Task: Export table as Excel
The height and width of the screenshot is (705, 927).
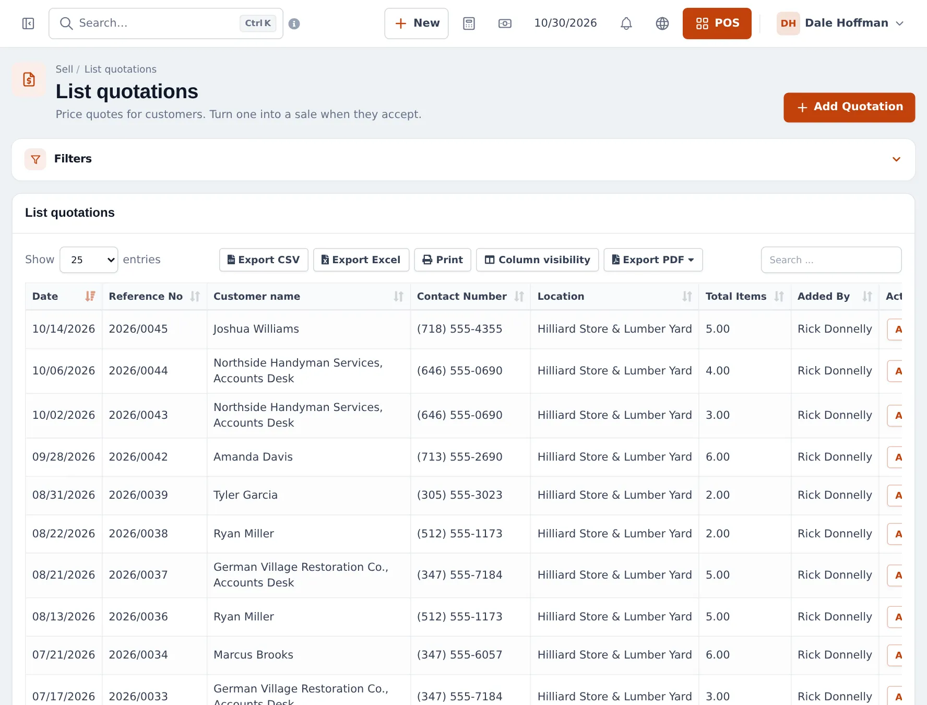Action: click(361, 260)
